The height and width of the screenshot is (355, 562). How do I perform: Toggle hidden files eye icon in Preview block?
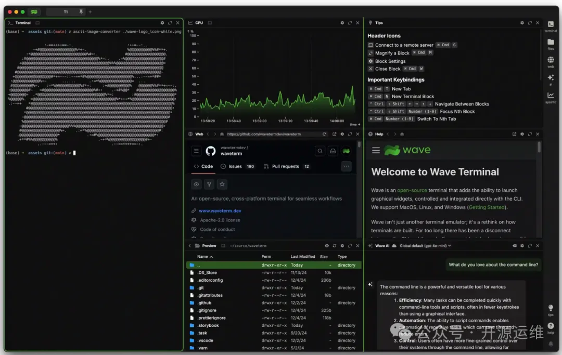327,246
